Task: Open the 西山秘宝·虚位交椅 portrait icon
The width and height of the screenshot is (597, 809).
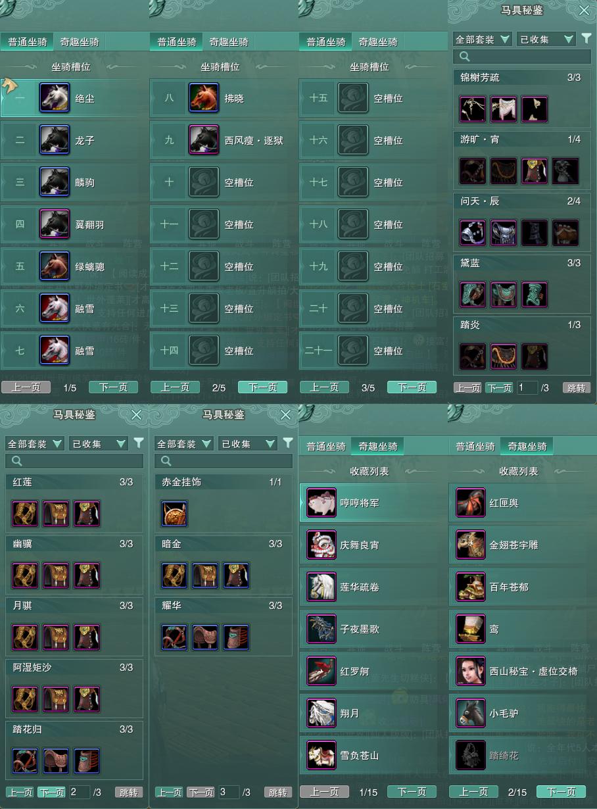Action: point(471,672)
